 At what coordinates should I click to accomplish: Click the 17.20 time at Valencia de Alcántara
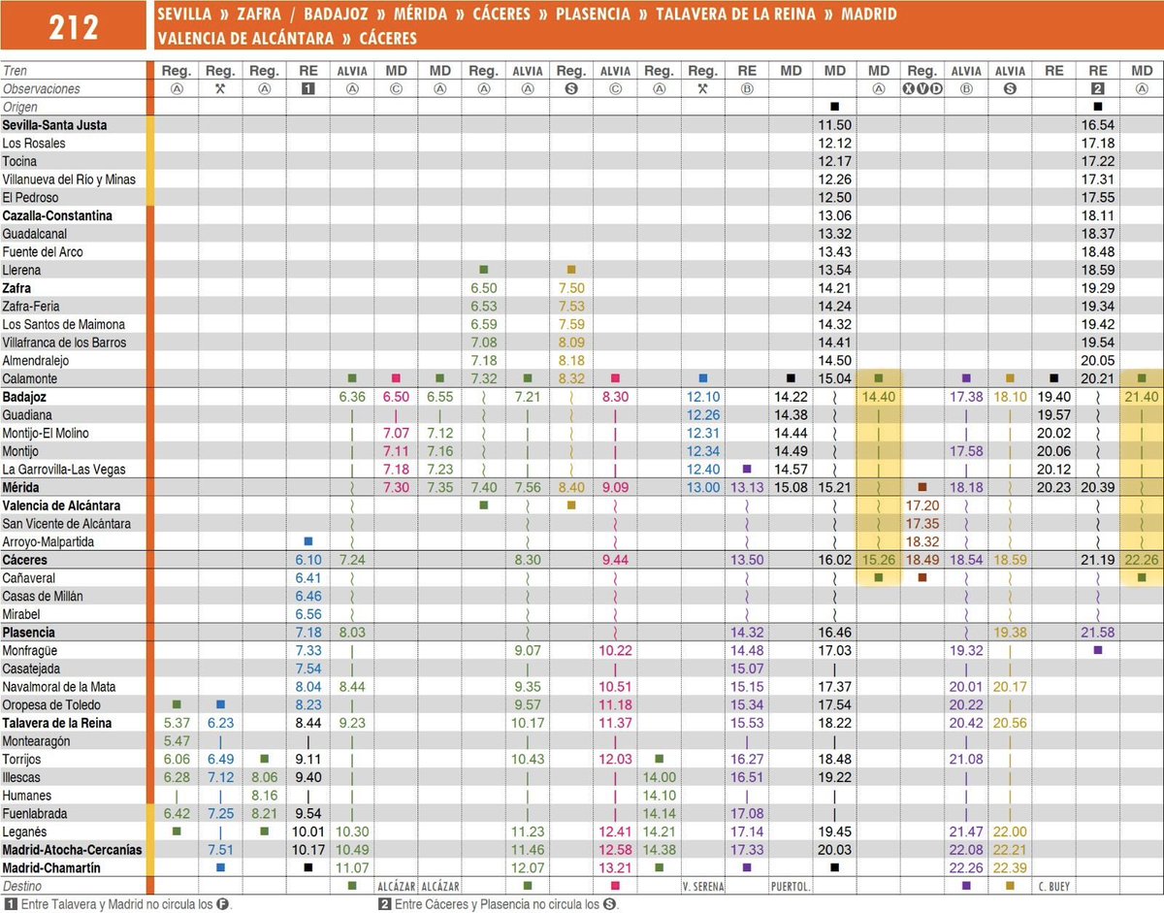click(x=922, y=505)
